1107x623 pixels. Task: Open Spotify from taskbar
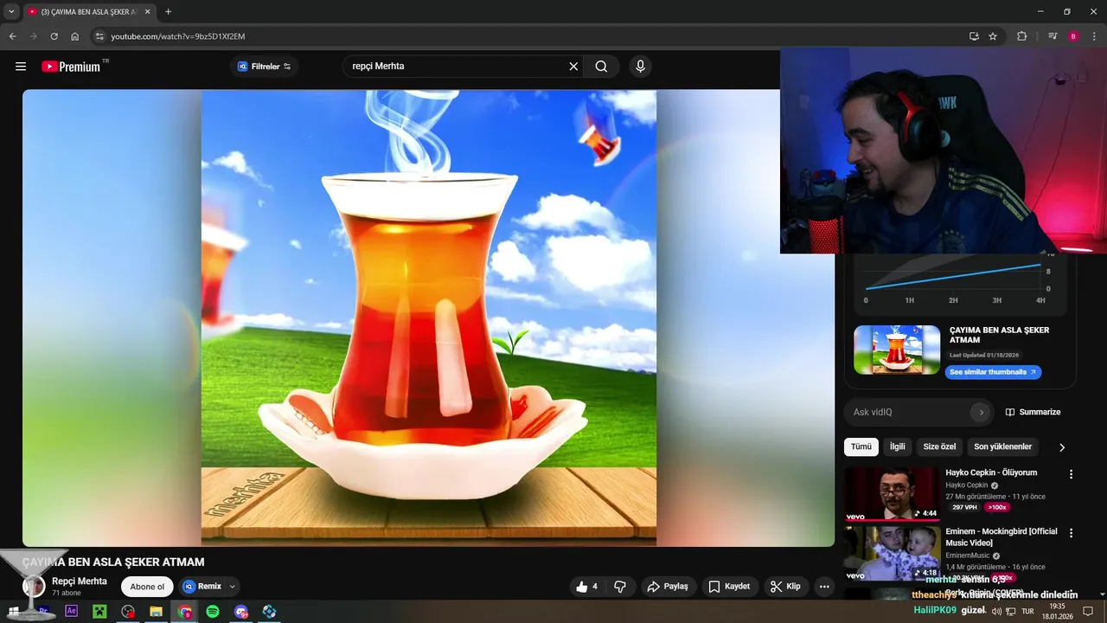pos(213,611)
